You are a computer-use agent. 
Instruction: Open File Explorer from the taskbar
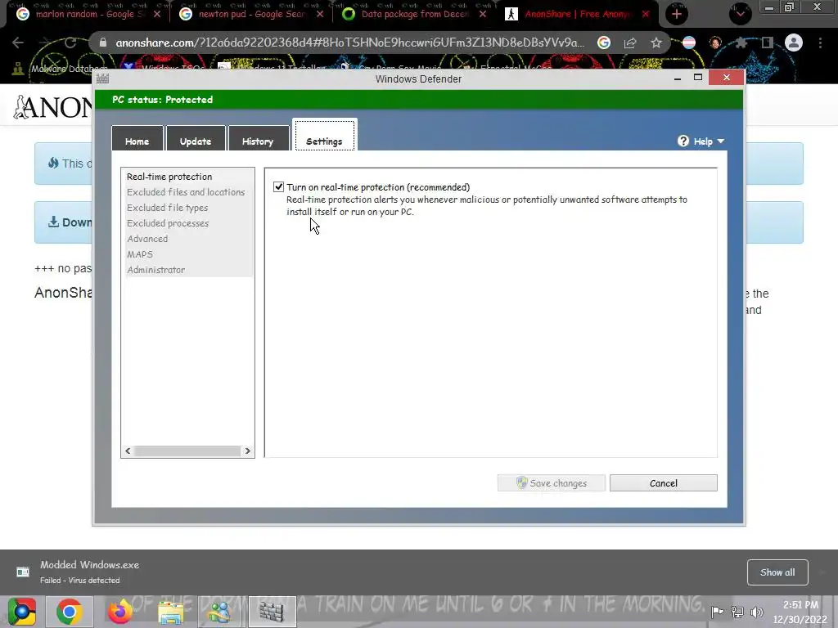[170, 612]
